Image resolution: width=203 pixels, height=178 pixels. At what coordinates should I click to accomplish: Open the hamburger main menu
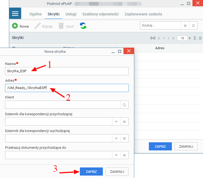pos(15,13)
